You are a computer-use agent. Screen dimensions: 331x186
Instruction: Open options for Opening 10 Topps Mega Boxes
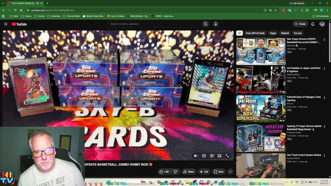coord(324,127)
